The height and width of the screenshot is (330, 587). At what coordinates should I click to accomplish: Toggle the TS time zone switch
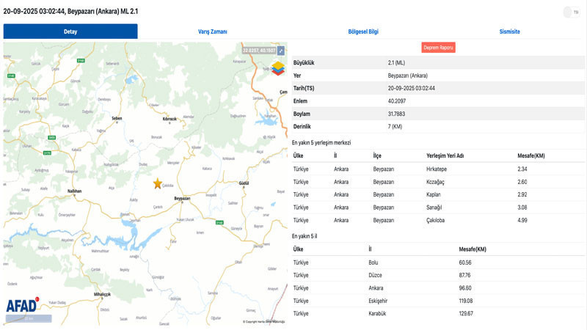(570, 12)
